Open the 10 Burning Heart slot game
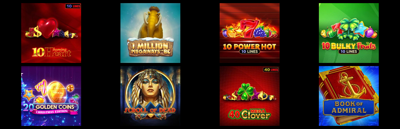Image resolution: width=400 pixels, height=129 pixels. (x=51, y=33)
